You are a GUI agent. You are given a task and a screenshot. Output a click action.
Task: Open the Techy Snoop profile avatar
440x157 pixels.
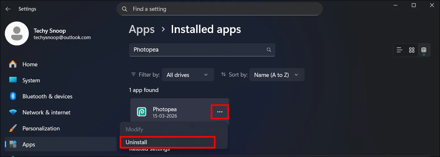17,34
